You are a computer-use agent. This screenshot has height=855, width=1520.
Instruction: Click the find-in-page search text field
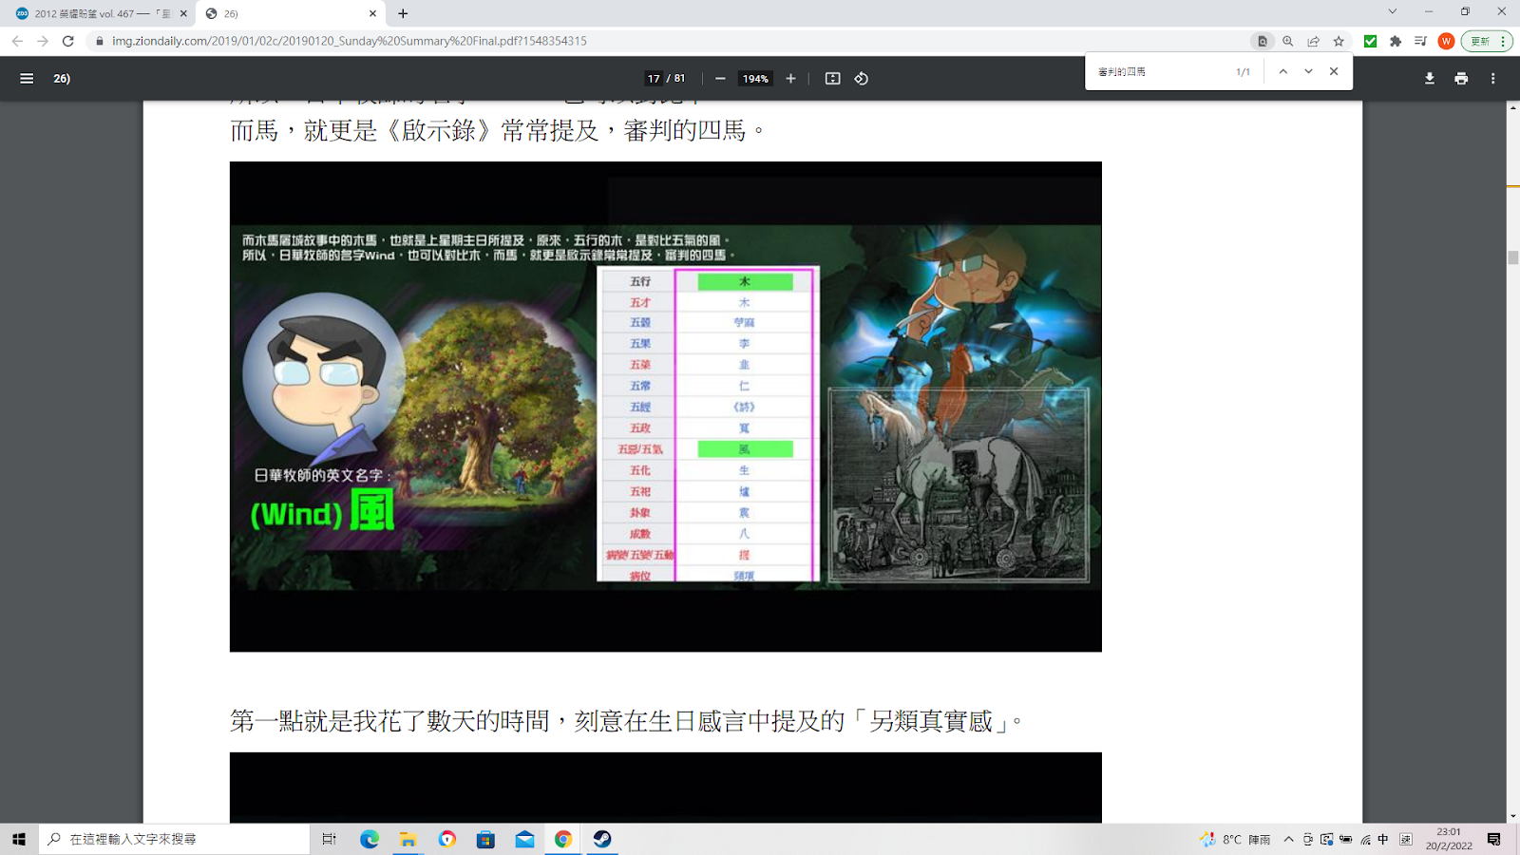click(1159, 71)
